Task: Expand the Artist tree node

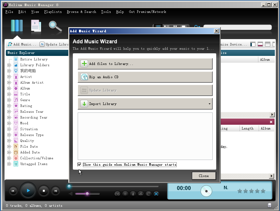Action: tap(9, 77)
